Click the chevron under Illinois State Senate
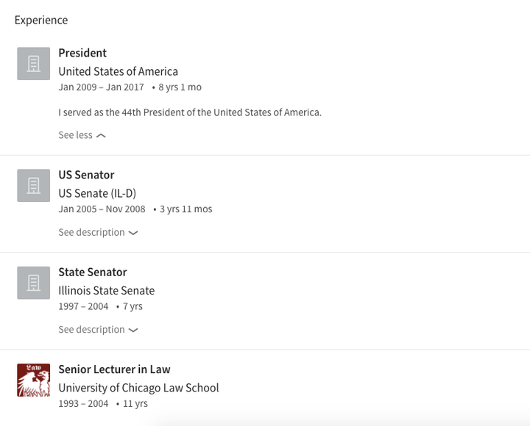530x426 pixels. click(x=133, y=330)
